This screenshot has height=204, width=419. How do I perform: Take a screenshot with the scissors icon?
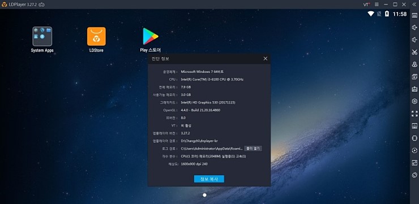pyautogui.click(x=414, y=52)
